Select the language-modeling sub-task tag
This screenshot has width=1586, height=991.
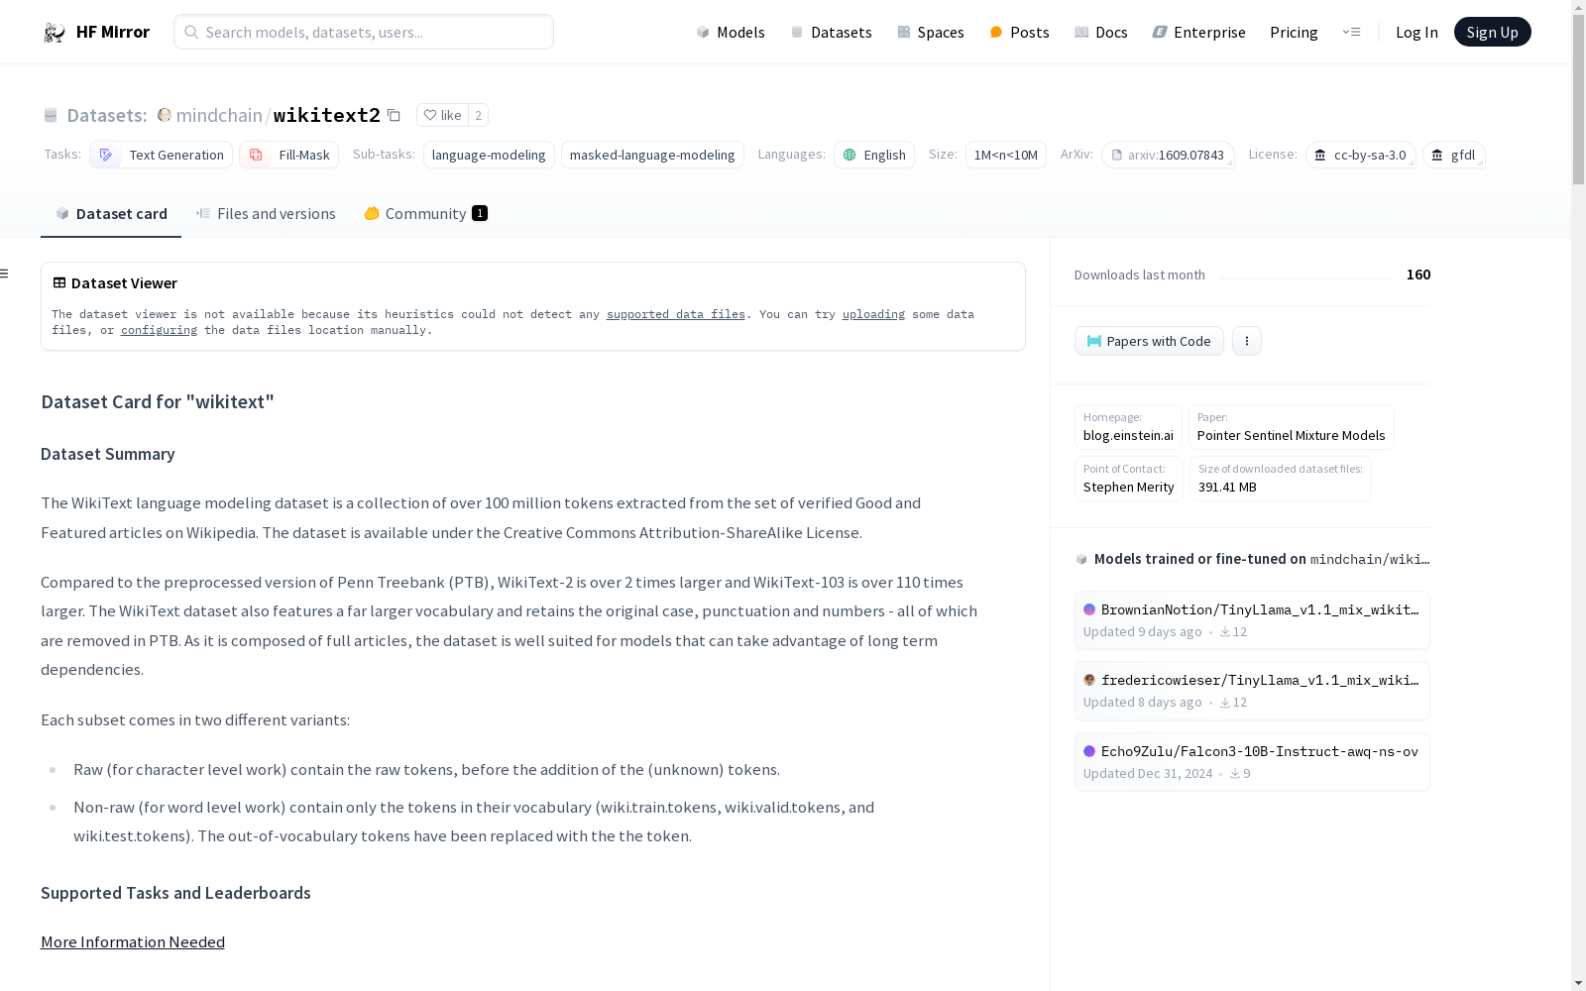[489, 155]
